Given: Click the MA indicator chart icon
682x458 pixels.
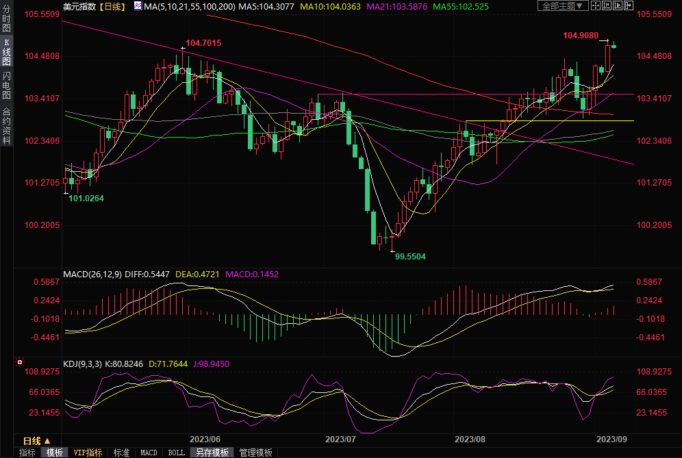Looking at the screenshot, I should (138, 6).
